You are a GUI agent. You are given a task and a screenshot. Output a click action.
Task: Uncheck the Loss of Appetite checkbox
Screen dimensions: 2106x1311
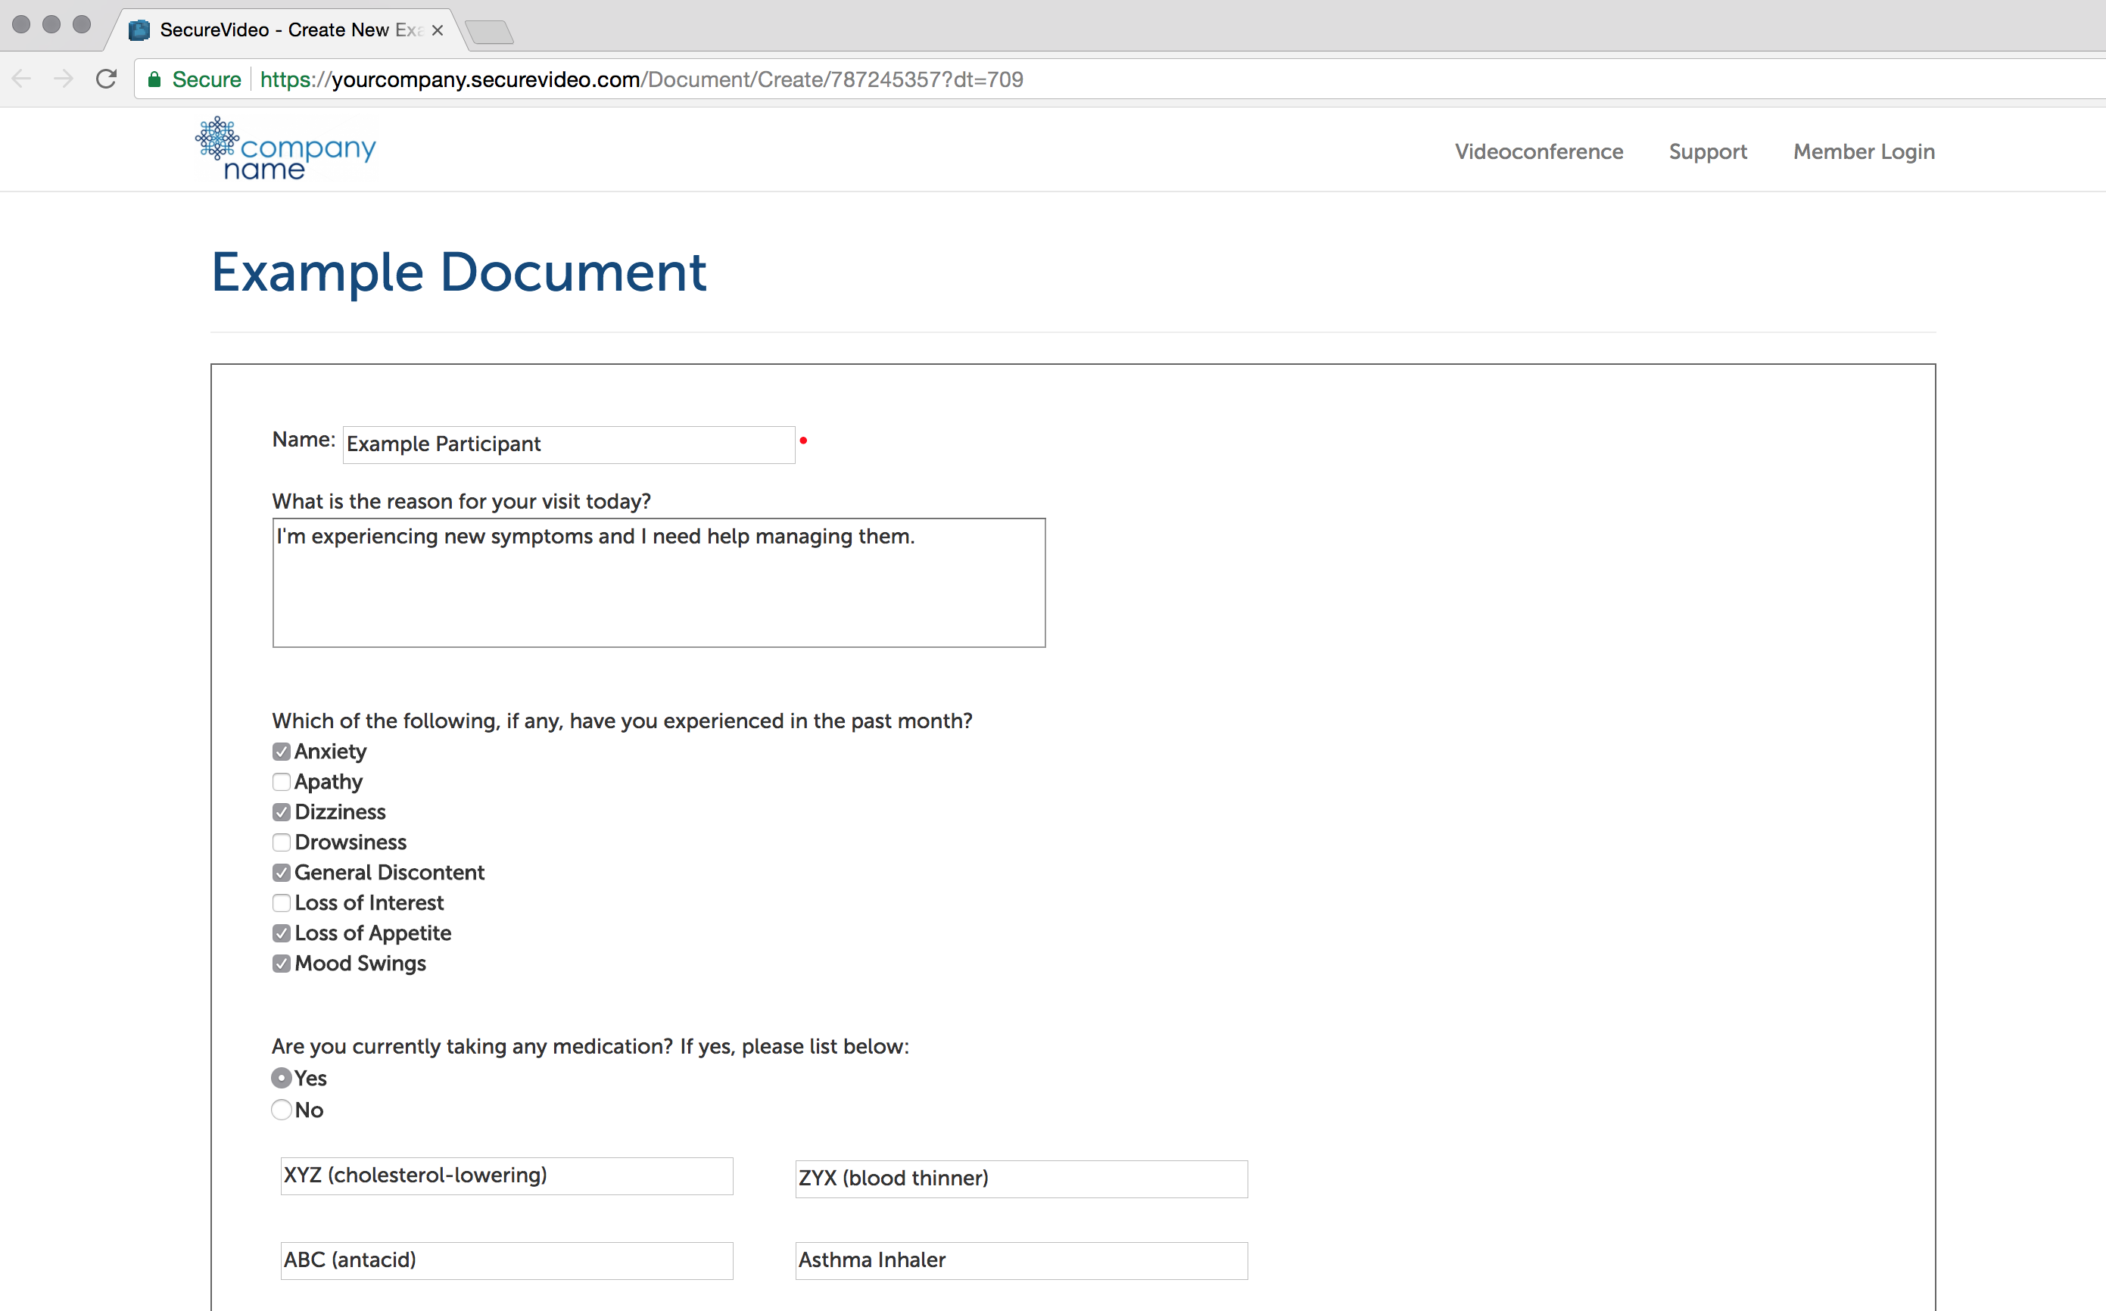click(281, 934)
